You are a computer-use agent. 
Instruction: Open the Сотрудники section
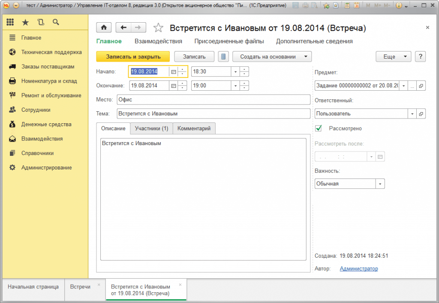pos(45,110)
